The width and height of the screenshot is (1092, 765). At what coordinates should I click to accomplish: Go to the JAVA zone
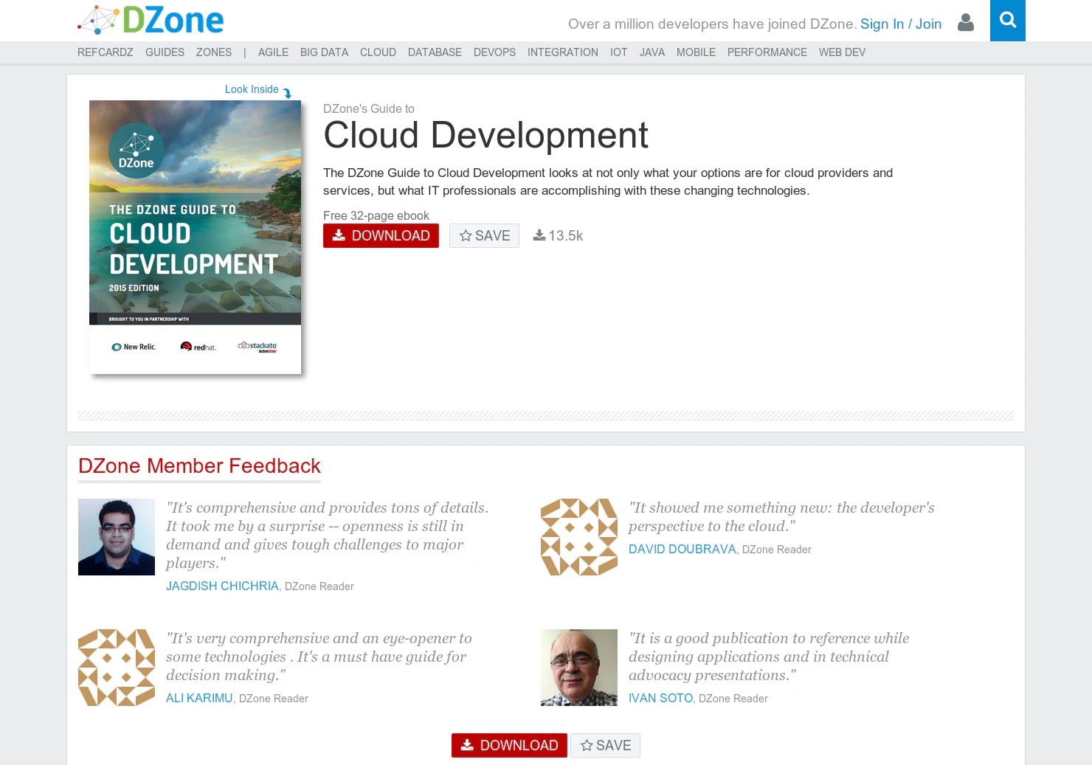(x=652, y=52)
